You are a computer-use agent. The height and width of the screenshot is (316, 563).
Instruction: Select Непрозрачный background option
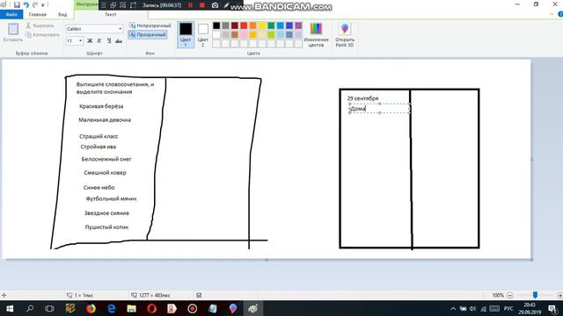(x=150, y=25)
